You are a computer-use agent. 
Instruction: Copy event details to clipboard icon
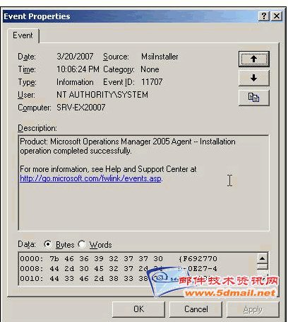pos(254,98)
